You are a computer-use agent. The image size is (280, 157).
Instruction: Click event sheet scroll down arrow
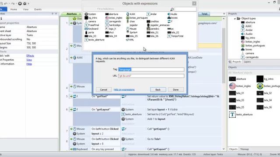pos(224,149)
